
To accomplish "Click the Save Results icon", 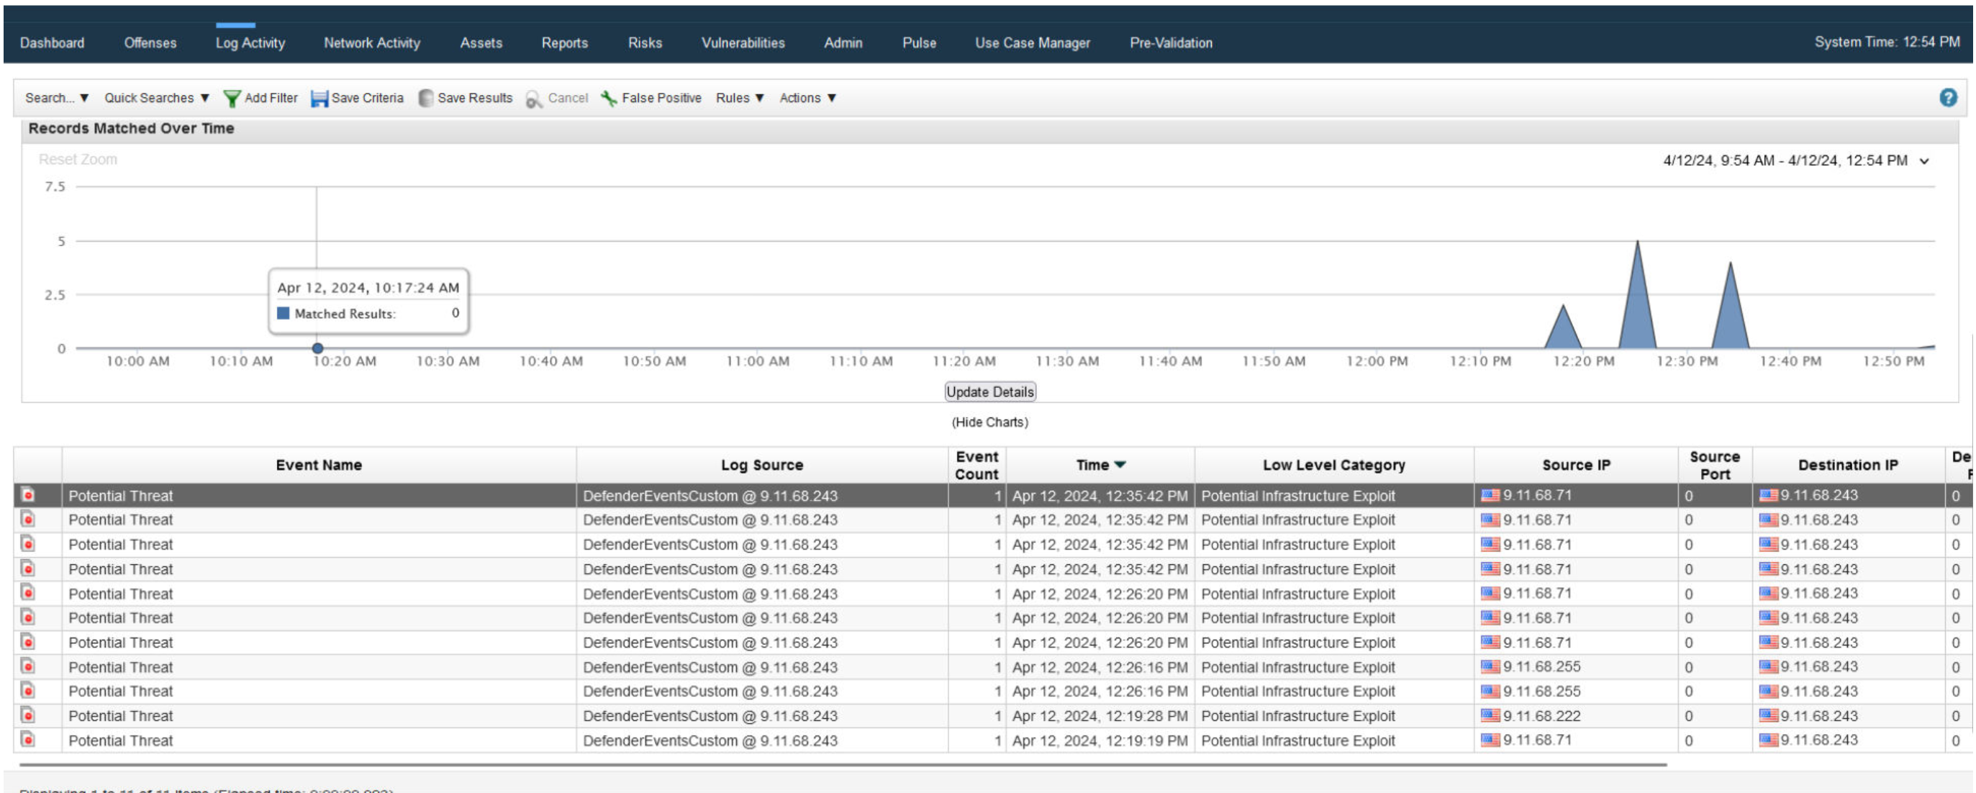I will tap(426, 97).
